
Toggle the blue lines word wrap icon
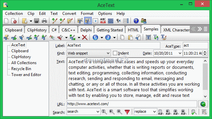tap(111, 21)
